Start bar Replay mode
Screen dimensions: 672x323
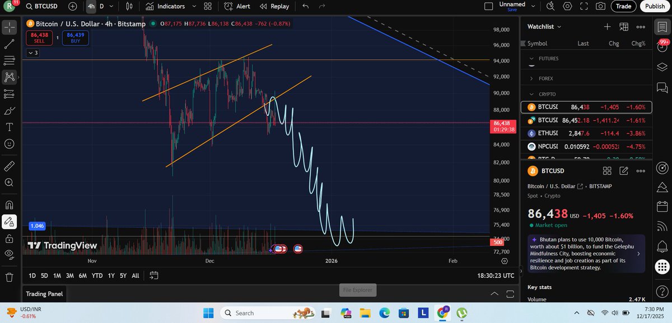pos(274,6)
